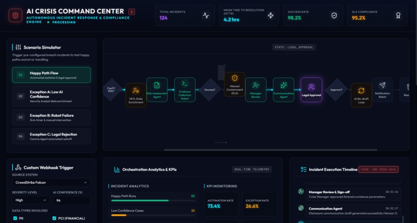Viewport: 417px width, 223px height.
Task: Run the Happy Path Flow scenario
Action: [51, 75]
